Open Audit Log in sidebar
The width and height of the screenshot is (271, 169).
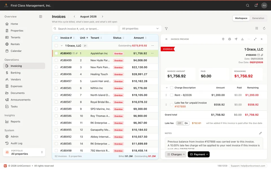24,143
